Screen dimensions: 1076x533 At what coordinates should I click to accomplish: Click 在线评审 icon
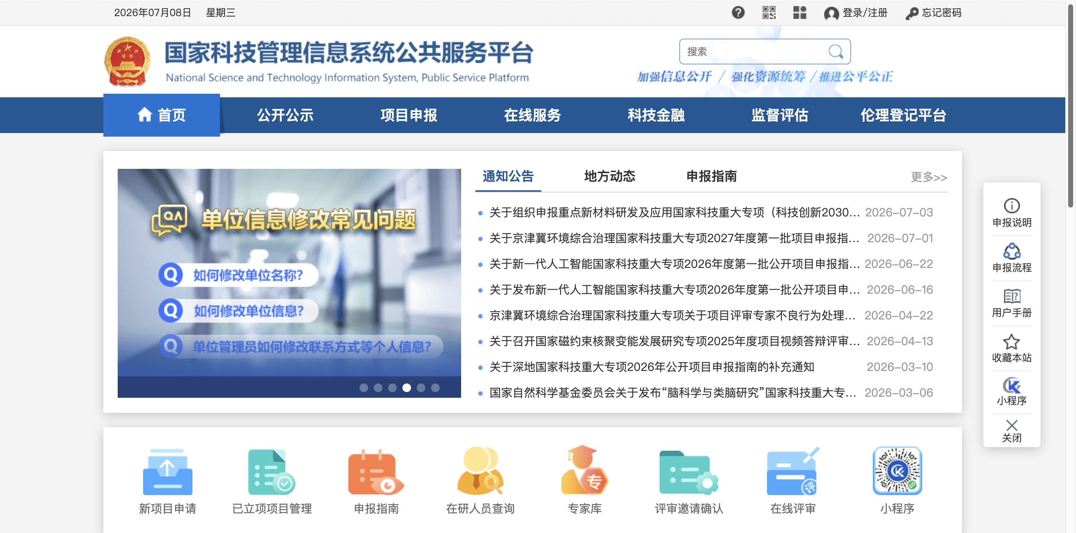click(x=793, y=471)
